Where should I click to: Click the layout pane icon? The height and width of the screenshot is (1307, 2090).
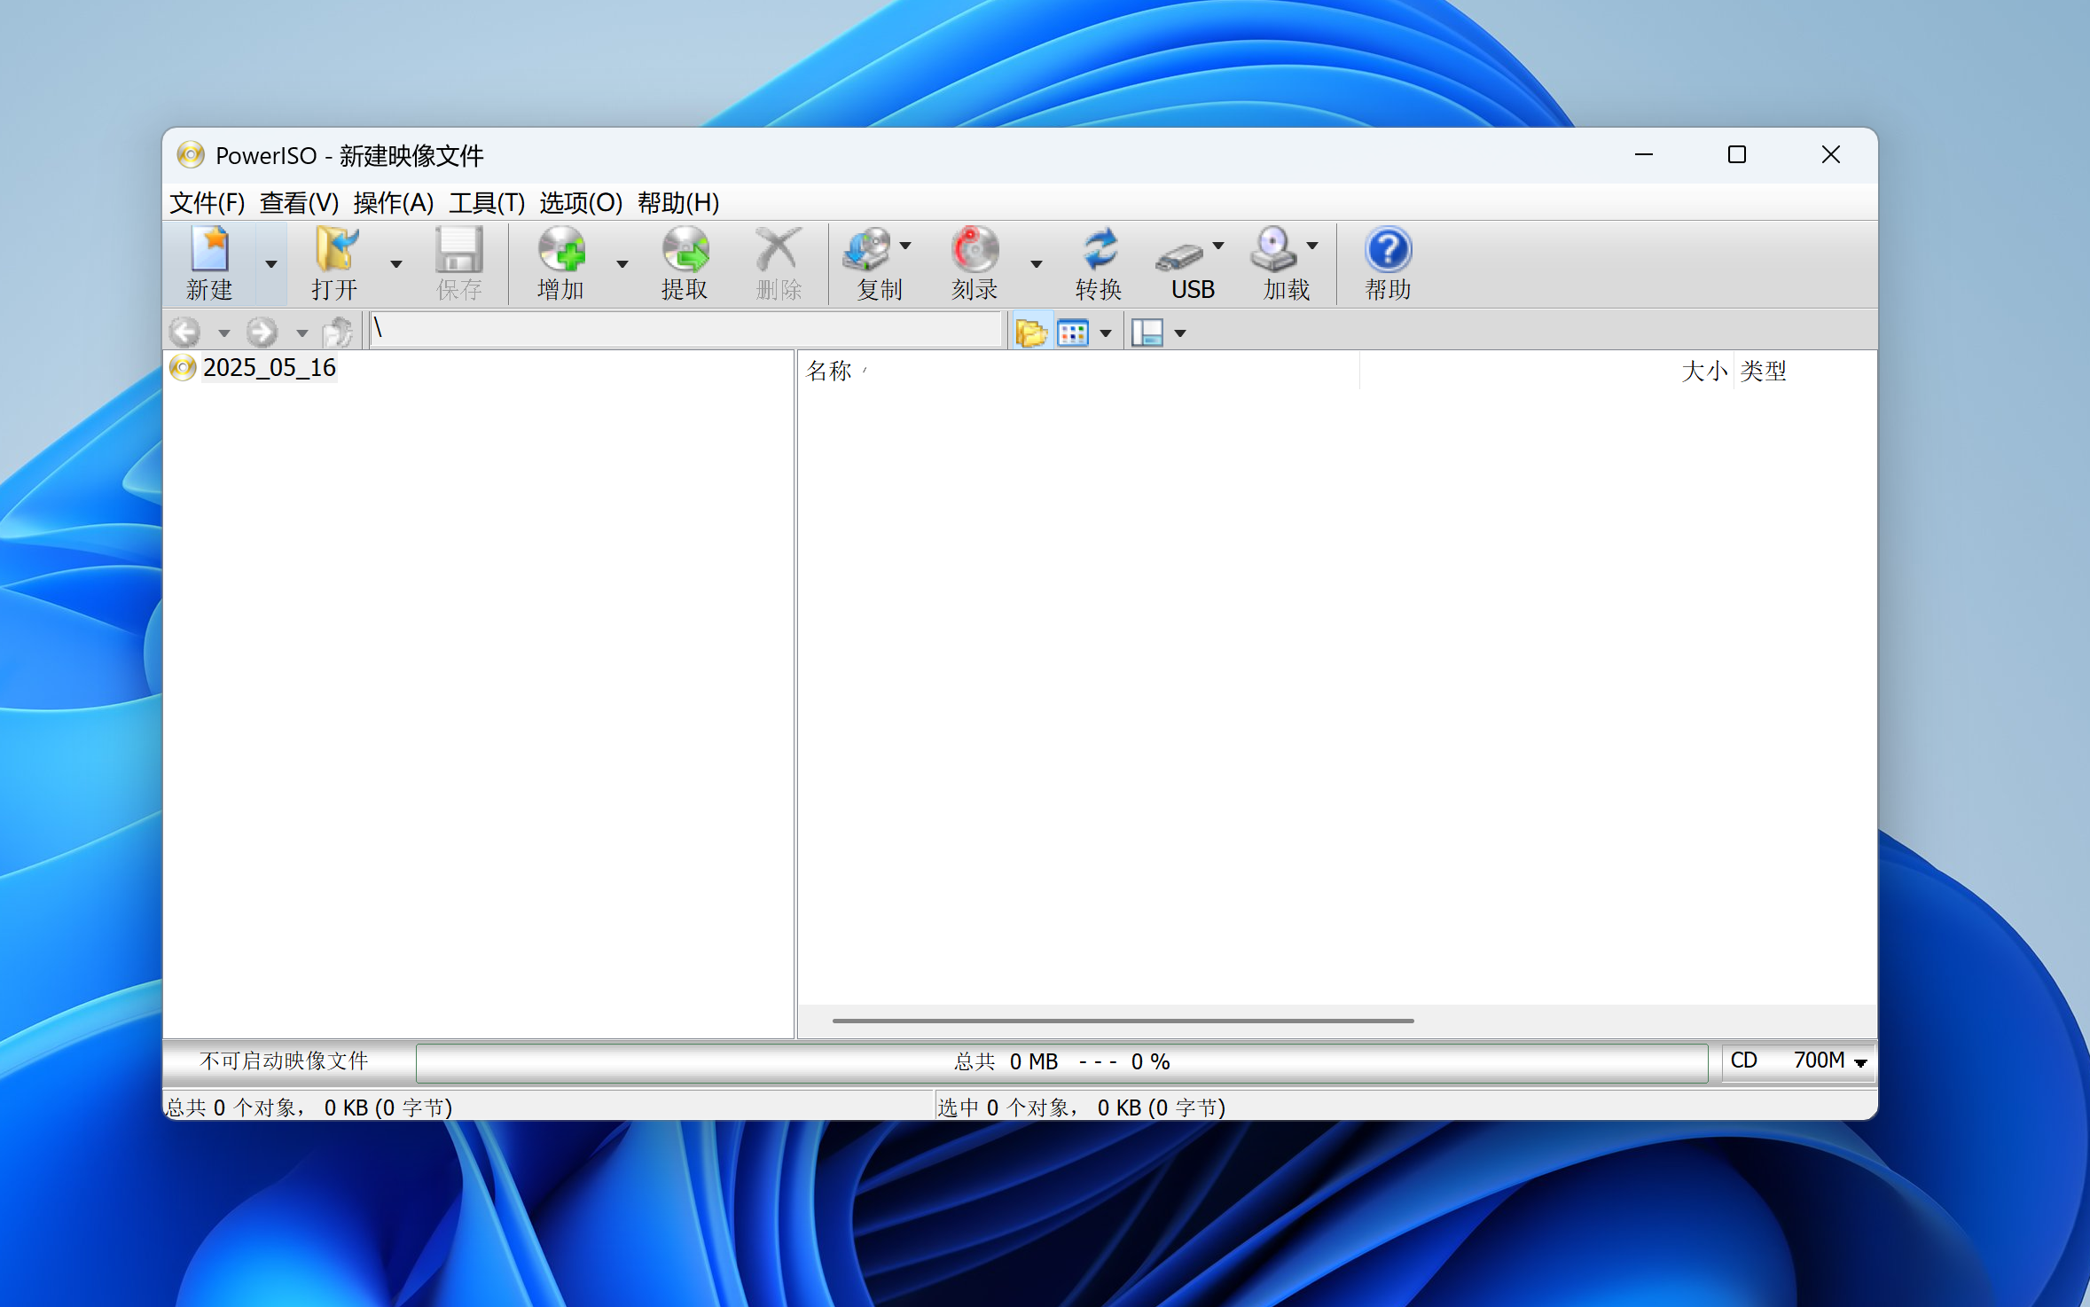pos(1147,333)
